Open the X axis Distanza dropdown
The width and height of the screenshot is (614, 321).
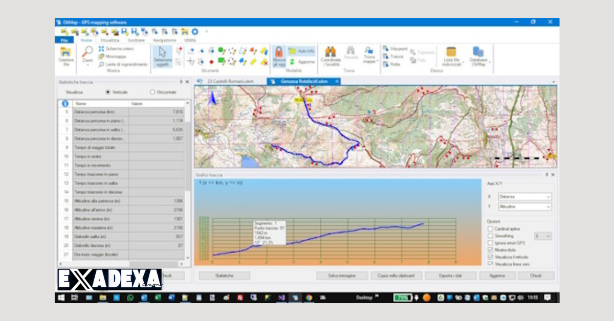point(548,196)
